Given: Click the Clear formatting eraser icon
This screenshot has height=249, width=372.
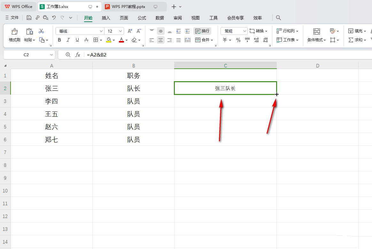Looking at the screenshot, I should click(x=134, y=40).
